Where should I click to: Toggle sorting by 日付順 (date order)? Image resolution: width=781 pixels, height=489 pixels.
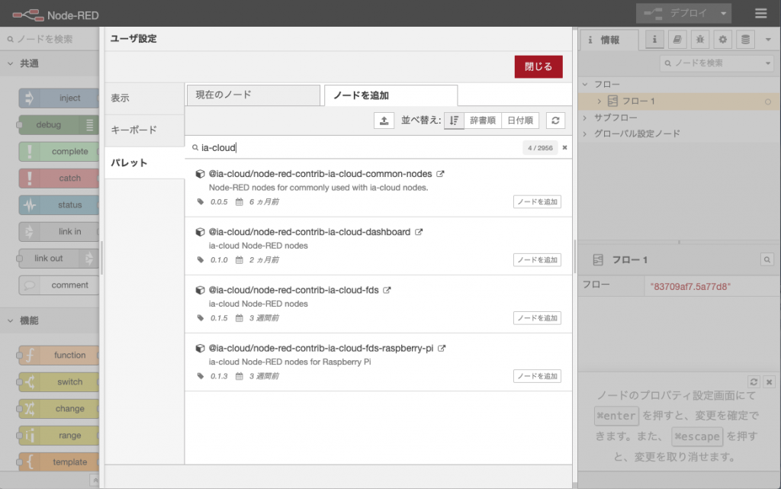pos(522,120)
